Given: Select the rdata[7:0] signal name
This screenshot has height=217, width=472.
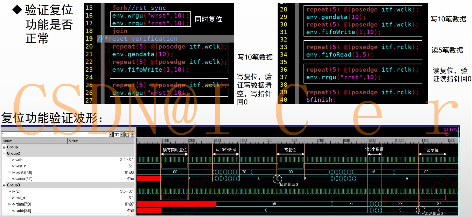Looking at the screenshot, I should point(23,204).
